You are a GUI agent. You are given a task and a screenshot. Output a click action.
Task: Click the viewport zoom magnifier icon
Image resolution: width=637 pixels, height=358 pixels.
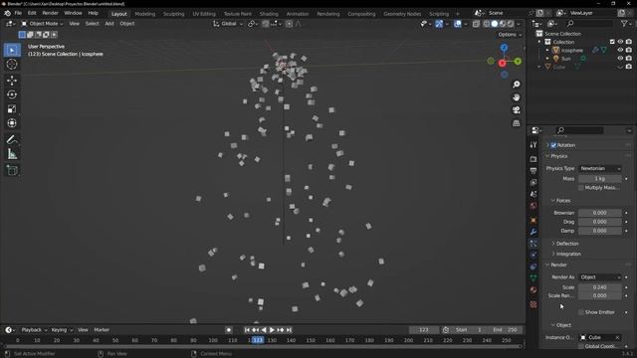(x=516, y=85)
